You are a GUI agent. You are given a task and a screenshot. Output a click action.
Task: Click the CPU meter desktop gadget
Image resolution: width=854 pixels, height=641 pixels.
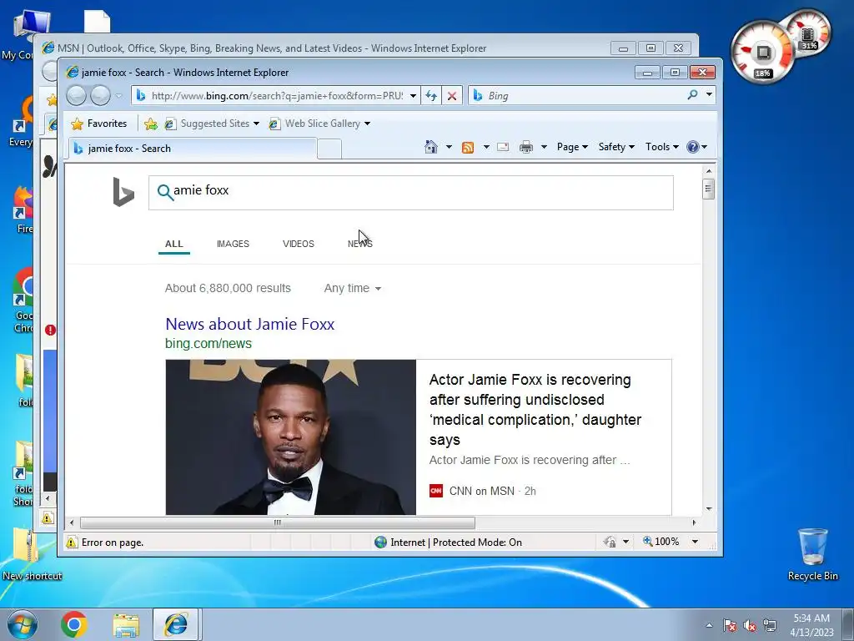[x=762, y=53]
